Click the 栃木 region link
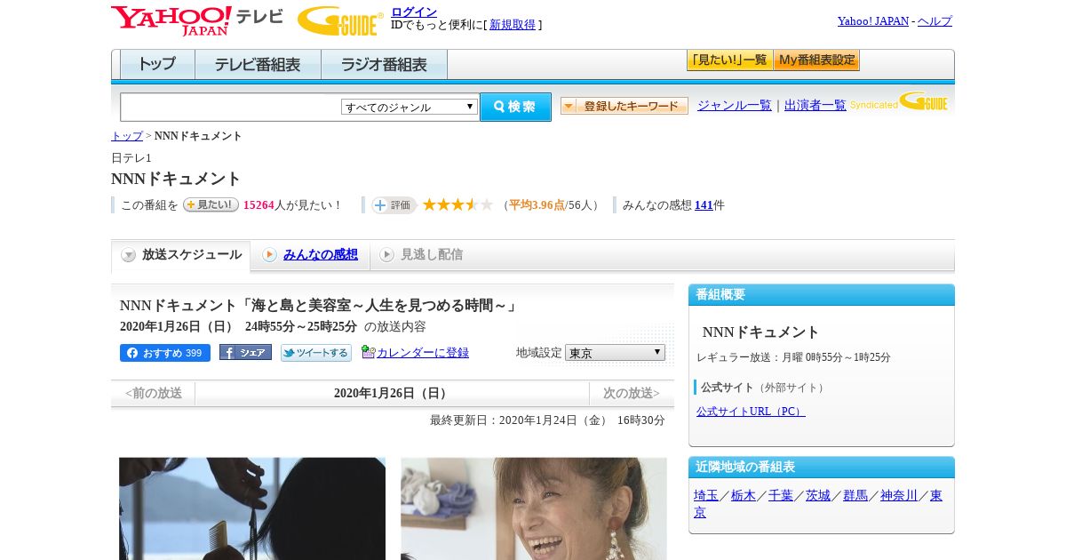 pyautogui.click(x=744, y=496)
